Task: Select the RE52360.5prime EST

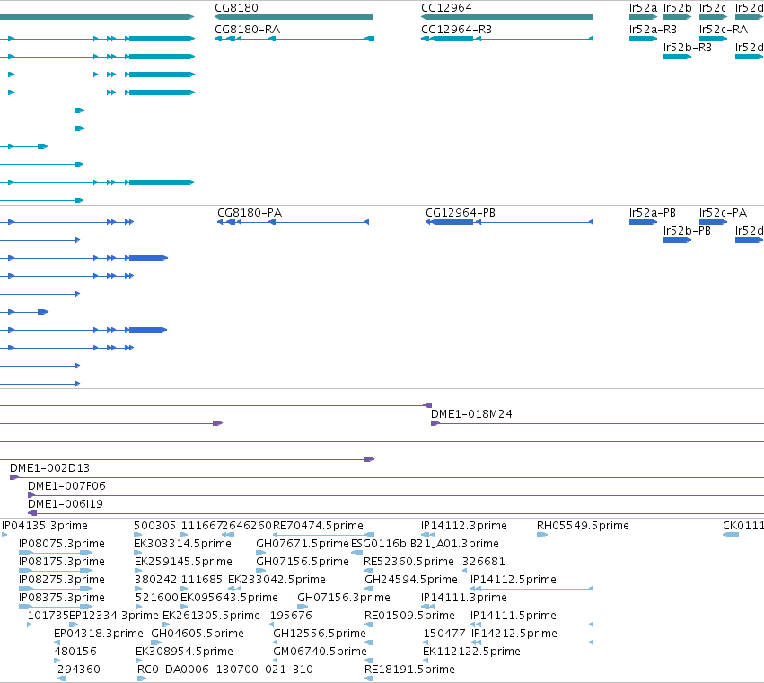Action: tap(408, 562)
